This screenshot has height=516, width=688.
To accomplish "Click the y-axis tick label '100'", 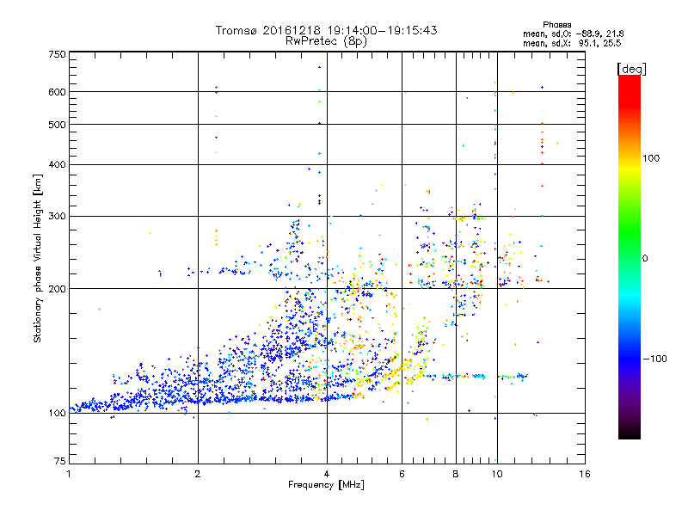I will tap(58, 413).
